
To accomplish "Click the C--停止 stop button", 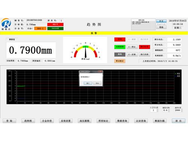I will click(x=132, y=47).
